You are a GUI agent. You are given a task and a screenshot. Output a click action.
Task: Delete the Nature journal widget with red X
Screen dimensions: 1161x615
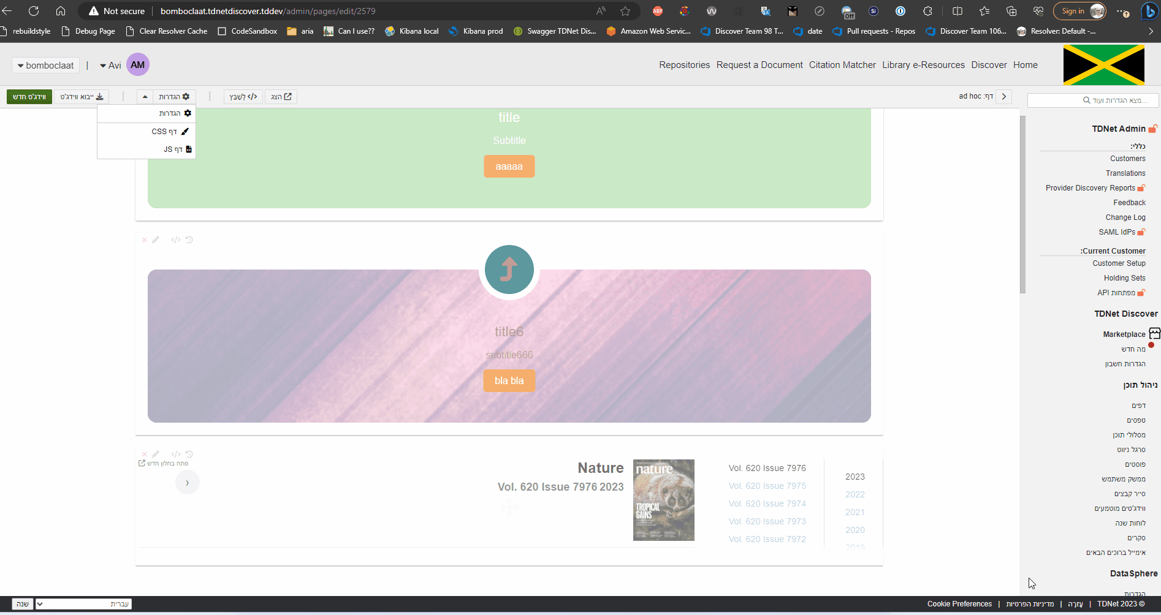[x=145, y=454]
